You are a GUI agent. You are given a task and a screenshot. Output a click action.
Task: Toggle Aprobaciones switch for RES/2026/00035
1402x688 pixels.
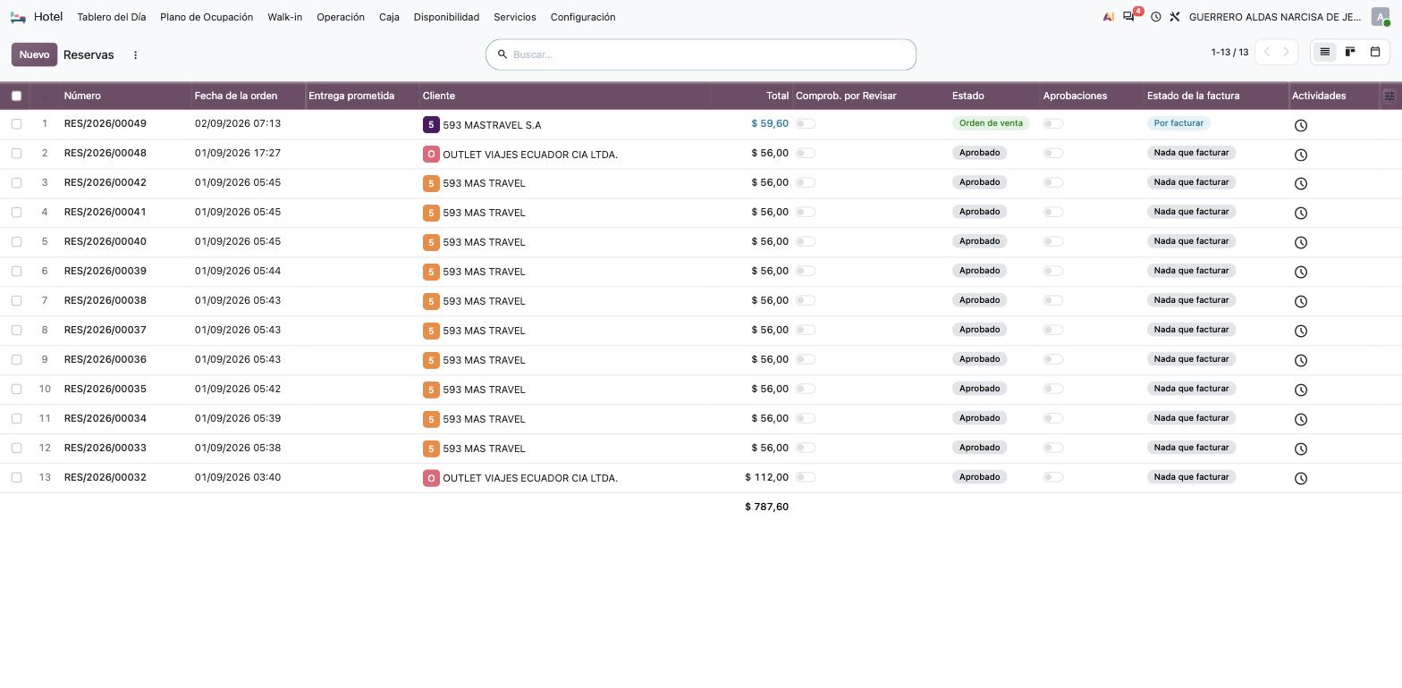coord(1053,389)
